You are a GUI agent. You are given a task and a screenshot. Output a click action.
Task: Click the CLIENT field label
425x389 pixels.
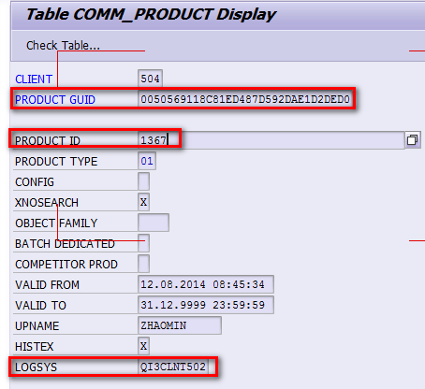pos(34,79)
